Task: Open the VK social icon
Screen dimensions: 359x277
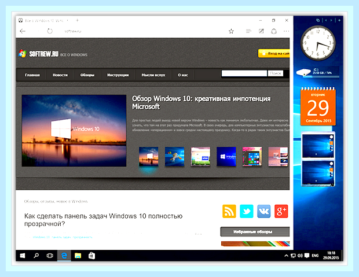Action: (264, 211)
